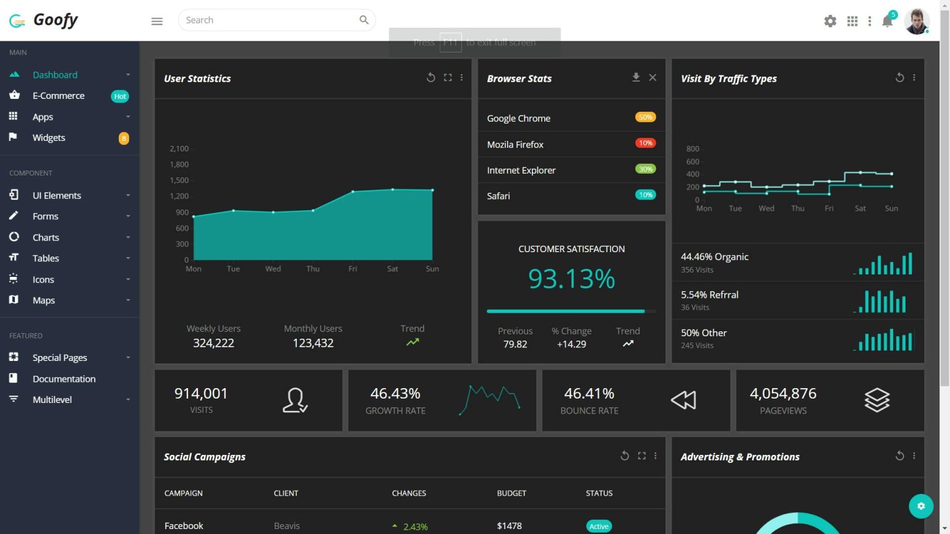Click the apps grid icon in top bar
The width and height of the screenshot is (950, 534).
[x=852, y=20]
